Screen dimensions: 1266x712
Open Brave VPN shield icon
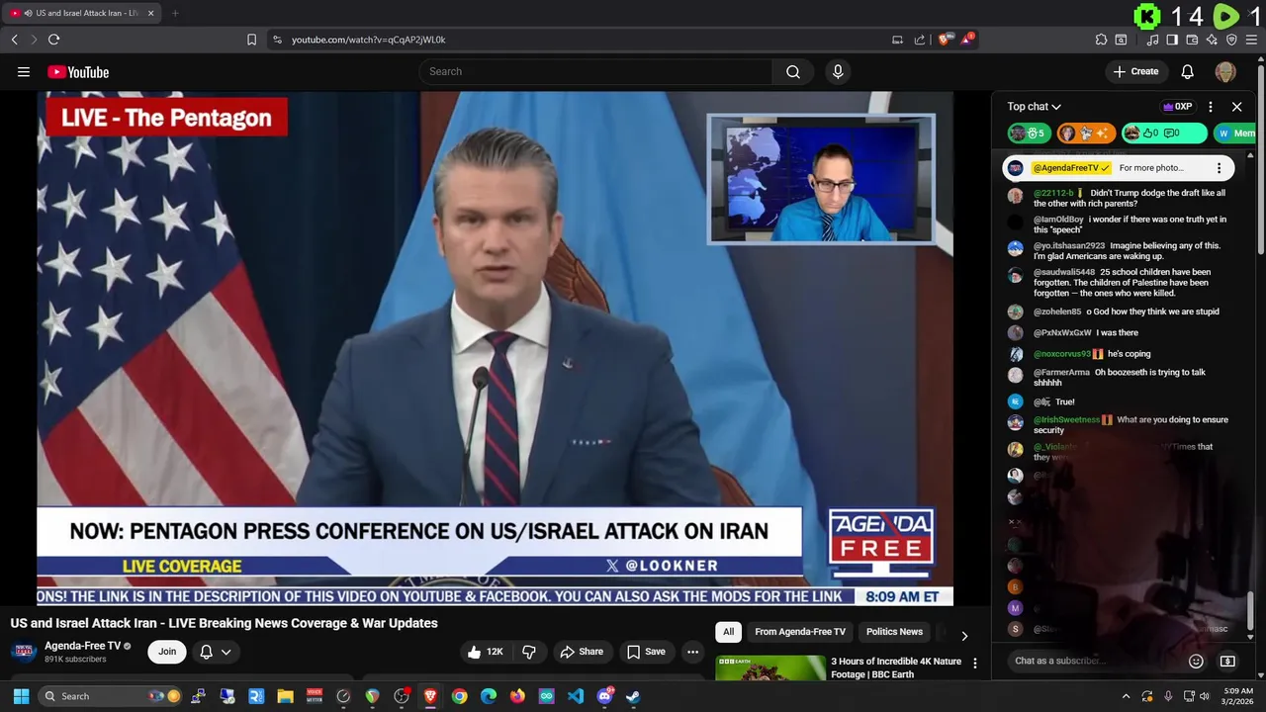tap(1231, 40)
